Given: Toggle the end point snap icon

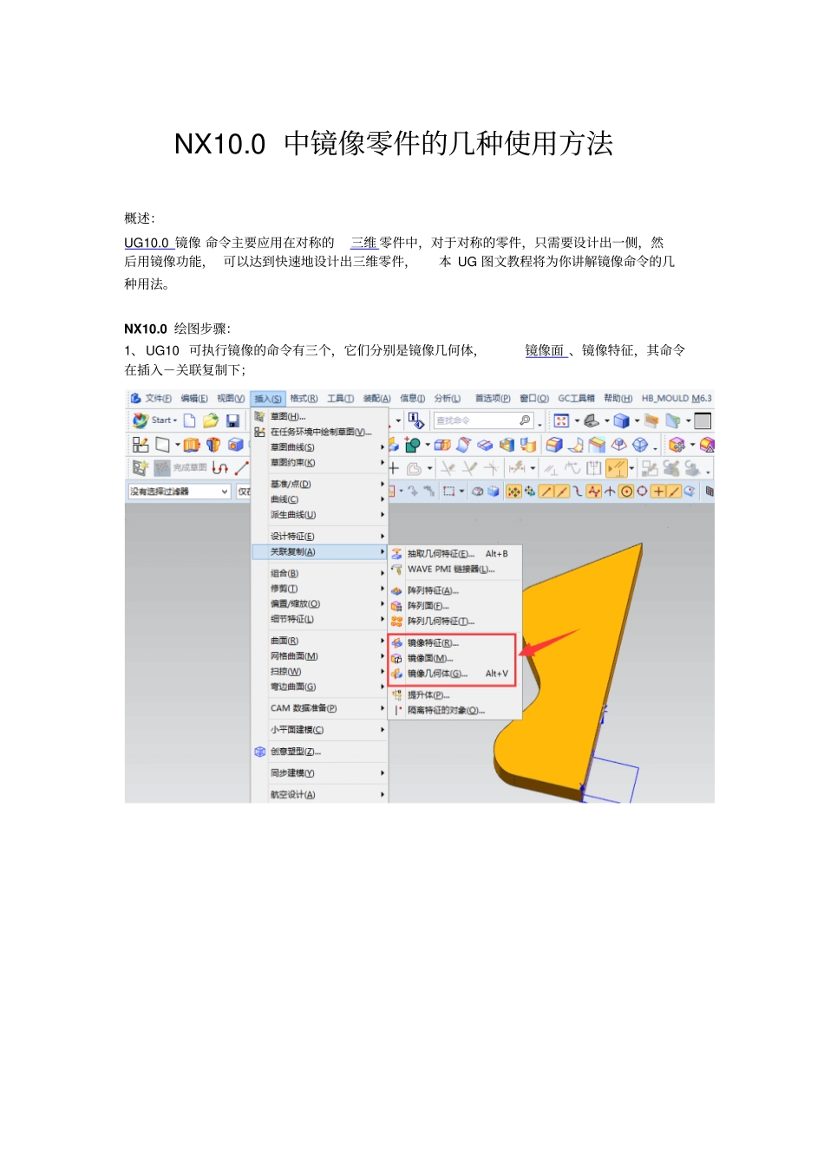Looking at the screenshot, I should [x=546, y=491].
